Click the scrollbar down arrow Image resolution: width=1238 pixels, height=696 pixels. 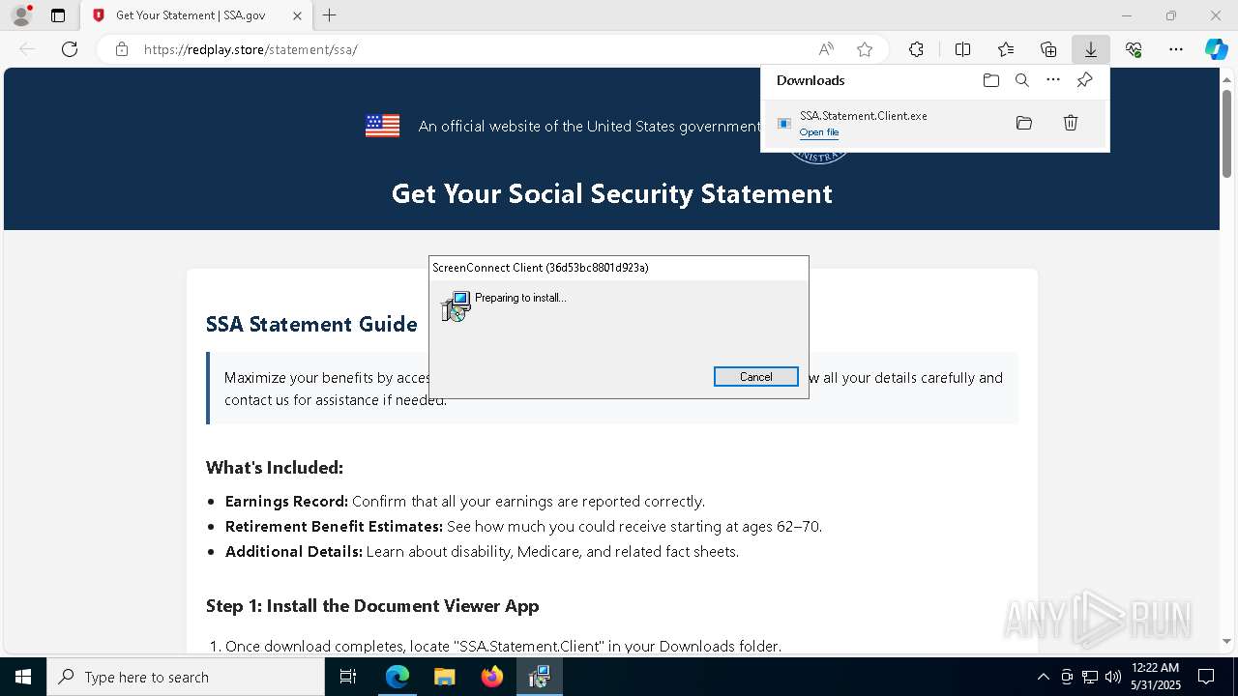1226,641
